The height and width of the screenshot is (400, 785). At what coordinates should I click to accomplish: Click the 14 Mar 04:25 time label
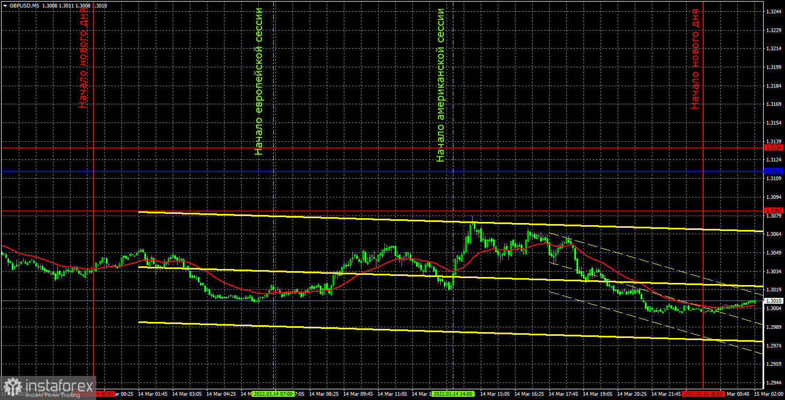pos(221,394)
